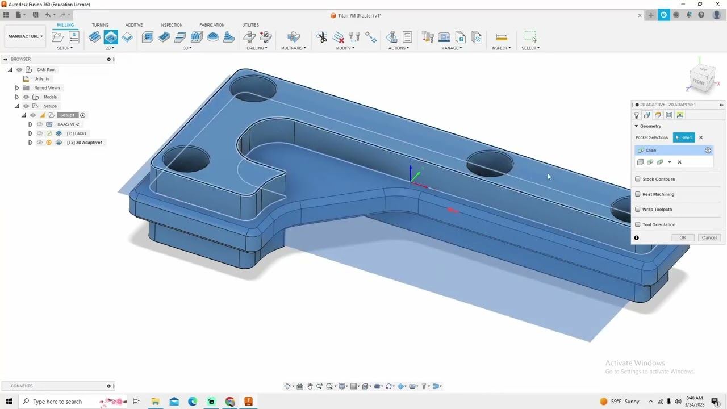Select the Pan hand tool in navigation bar

point(310,386)
